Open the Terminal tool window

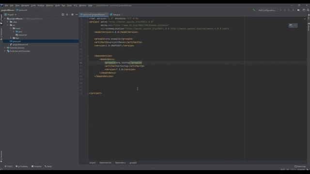click(x=36, y=166)
